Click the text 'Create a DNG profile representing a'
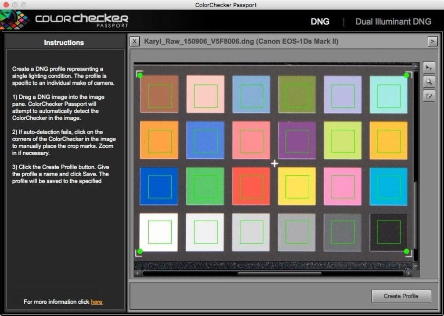 pyautogui.click(x=58, y=69)
